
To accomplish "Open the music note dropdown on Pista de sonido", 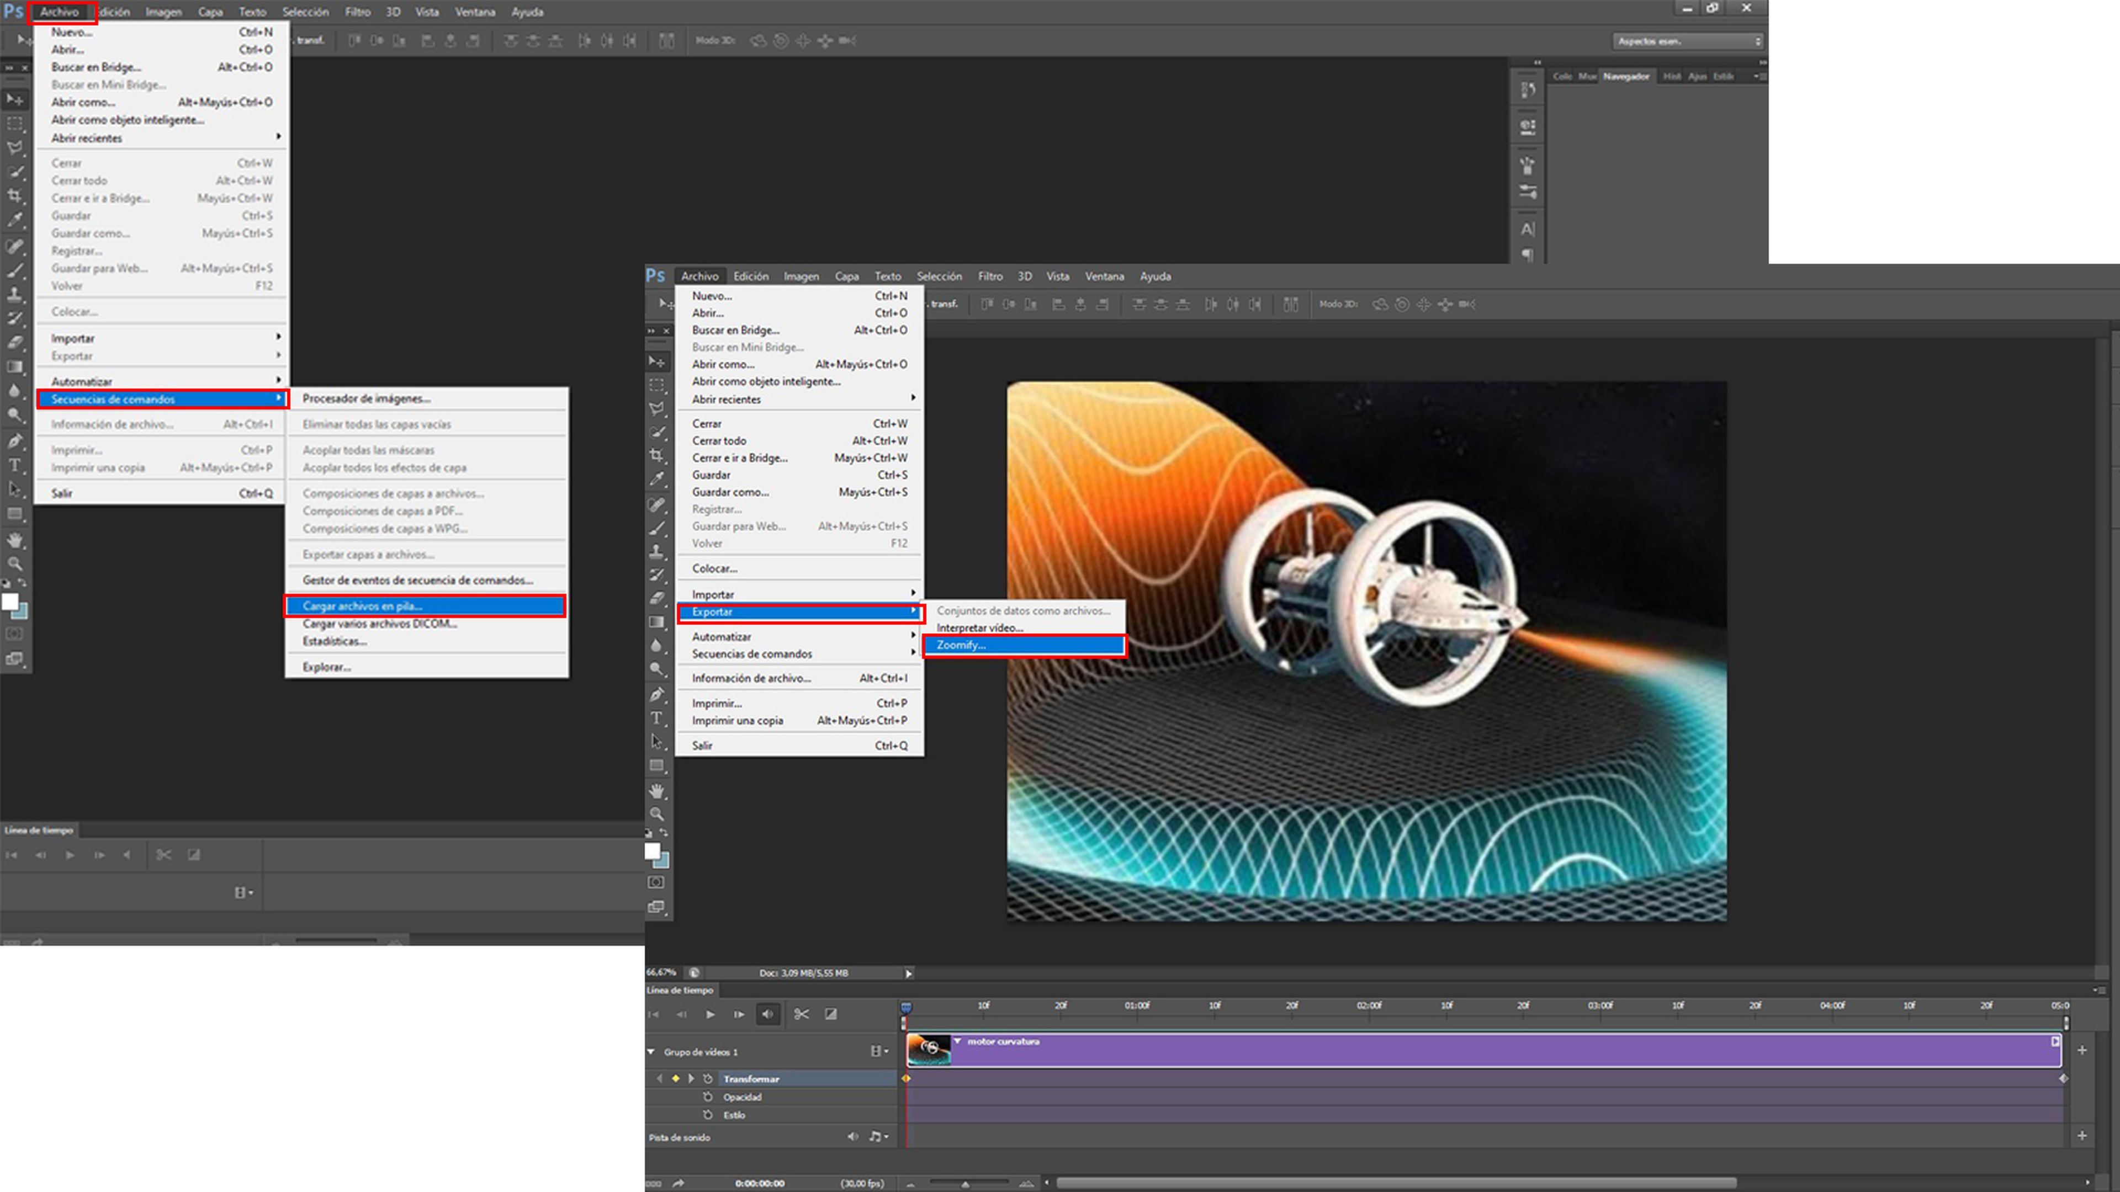I will [879, 1137].
